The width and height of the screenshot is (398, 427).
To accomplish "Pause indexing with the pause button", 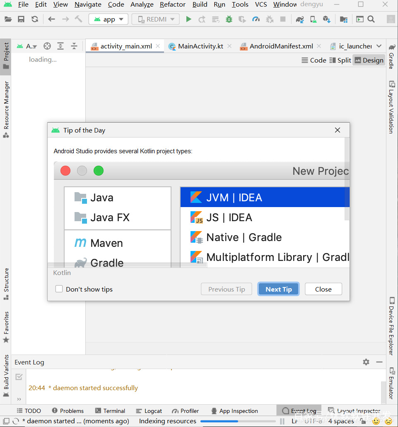I will (x=282, y=421).
